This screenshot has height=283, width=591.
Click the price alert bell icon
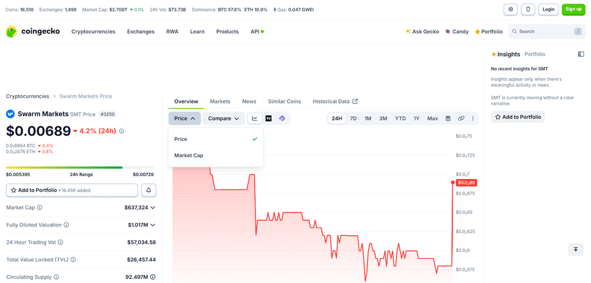[x=149, y=191]
